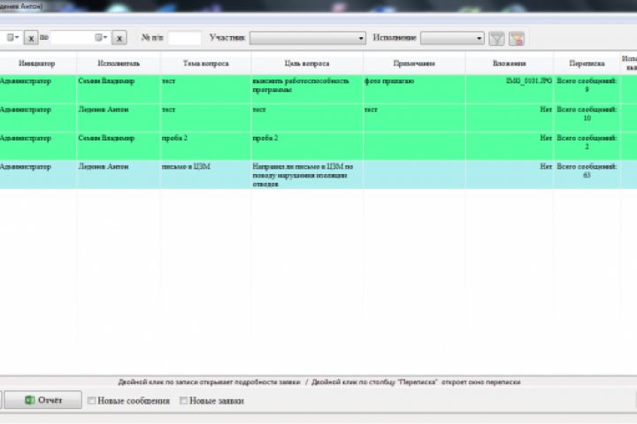Enable the 'Новые сообщения' checkbox
637x424 pixels.
[92, 400]
